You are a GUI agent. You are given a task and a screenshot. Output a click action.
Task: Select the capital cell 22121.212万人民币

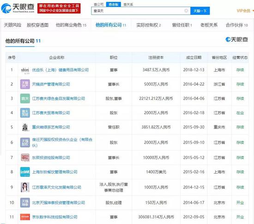click(x=156, y=99)
